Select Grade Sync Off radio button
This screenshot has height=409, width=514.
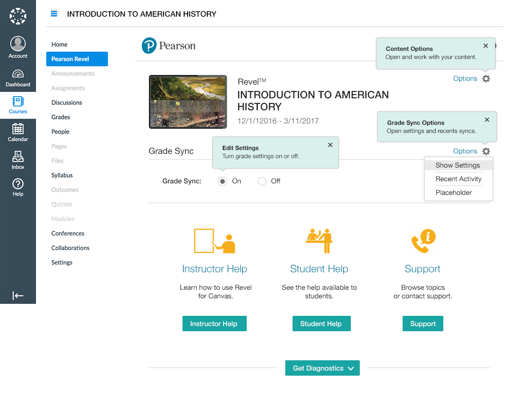point(262,181)
